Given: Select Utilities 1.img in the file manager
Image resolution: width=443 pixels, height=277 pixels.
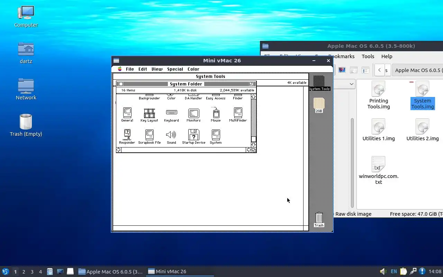Looking at the screenshot, I should [x=379, y=130].
